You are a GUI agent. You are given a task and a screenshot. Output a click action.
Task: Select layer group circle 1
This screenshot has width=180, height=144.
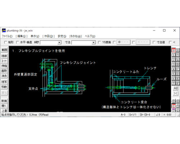coord(174,106)
